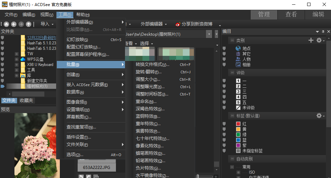Toggle easy-select tag for 未指定标签
331x178 pixels.
[x=224, y=151]
